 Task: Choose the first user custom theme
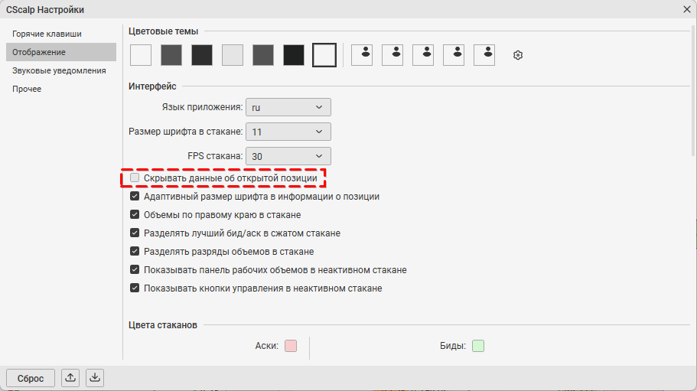362,55
